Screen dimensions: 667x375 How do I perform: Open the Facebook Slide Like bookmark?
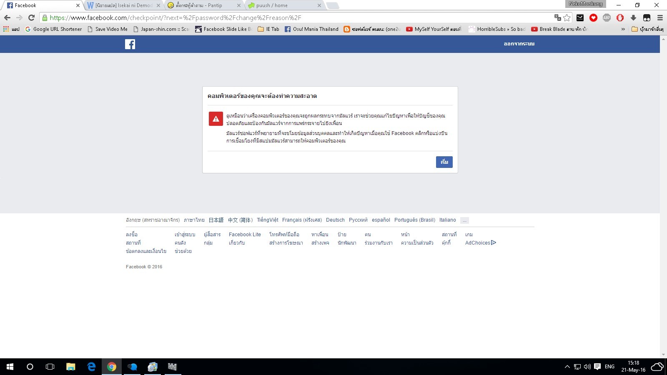(x=223, y=29)
